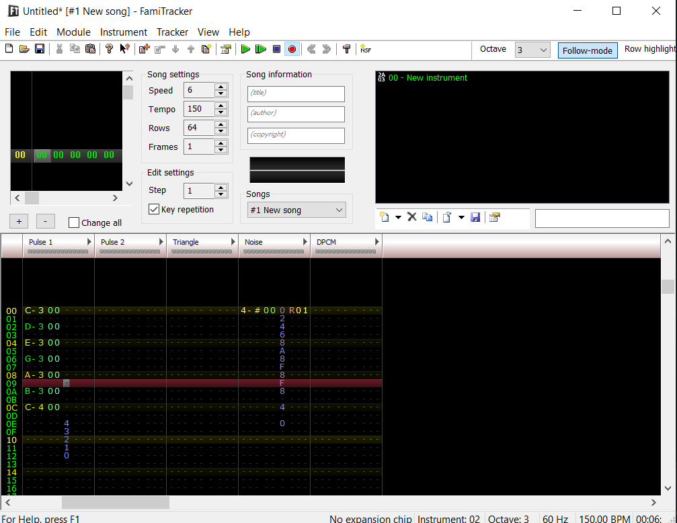Increase Rows value with up stepper

click(x=221, y=124)
